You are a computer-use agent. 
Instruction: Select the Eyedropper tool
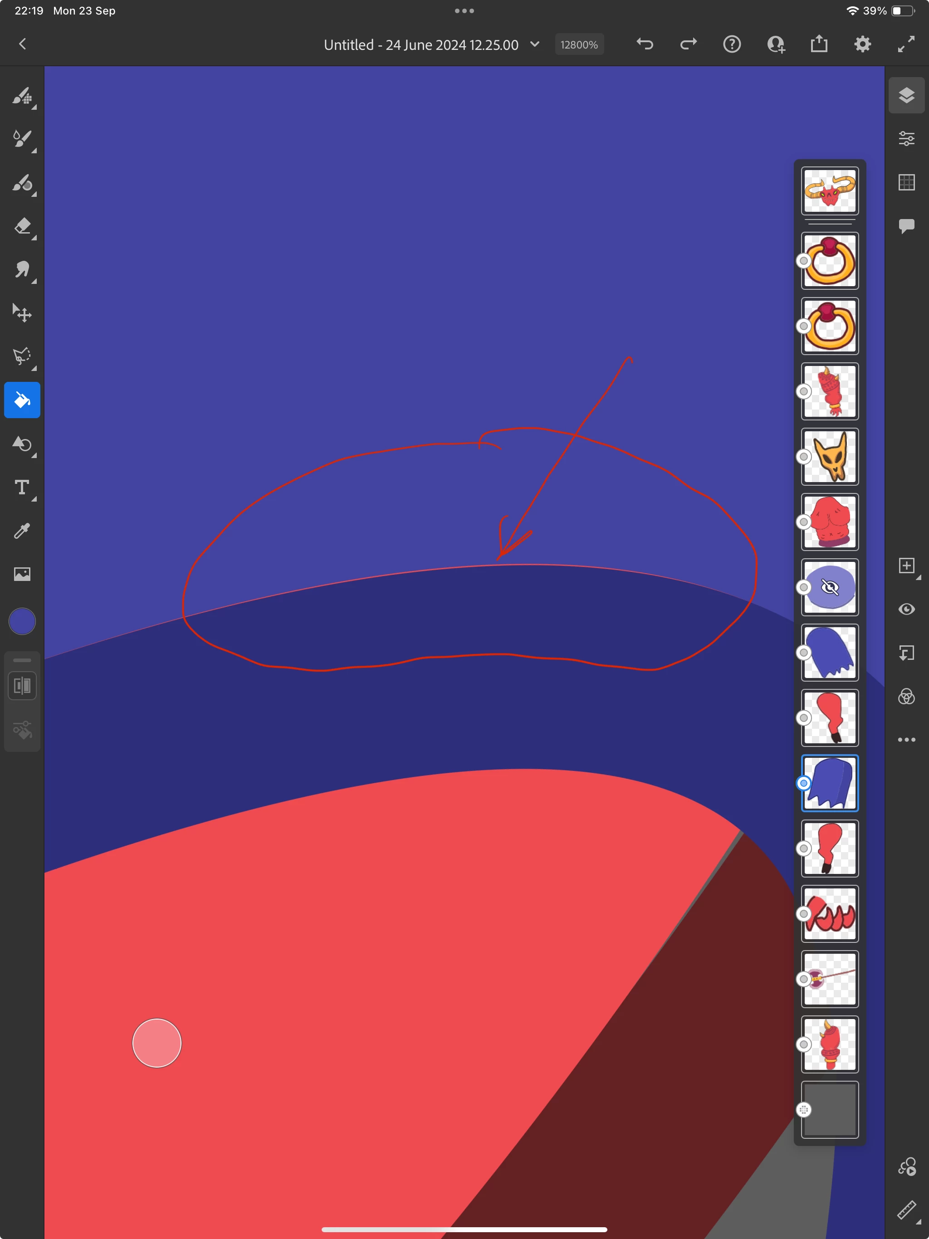(x=22, y=531)
